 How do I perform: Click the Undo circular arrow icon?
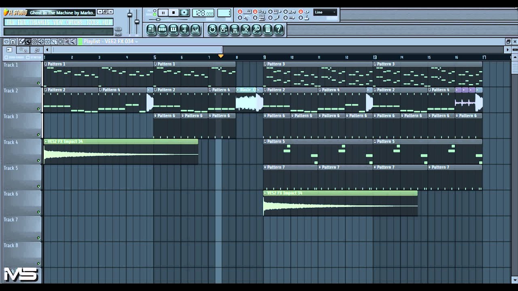point(212,29)
